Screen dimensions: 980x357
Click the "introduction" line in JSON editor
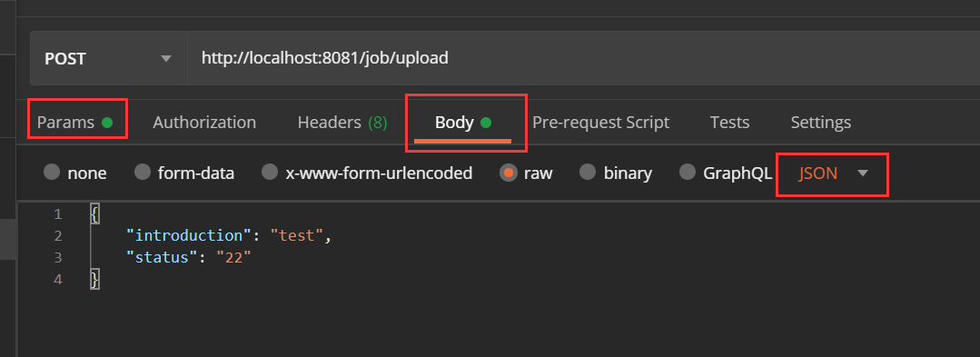[227, 235]
